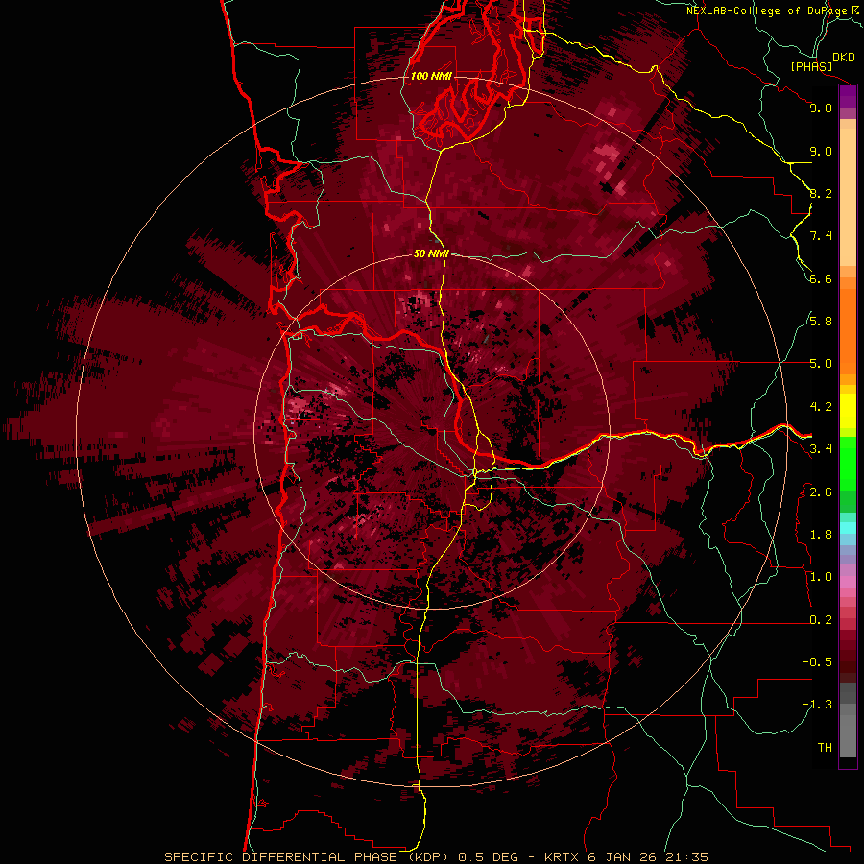Click the [PHAS] units label
The width and height of the screenshot is (864, 864).
point(811,67)
